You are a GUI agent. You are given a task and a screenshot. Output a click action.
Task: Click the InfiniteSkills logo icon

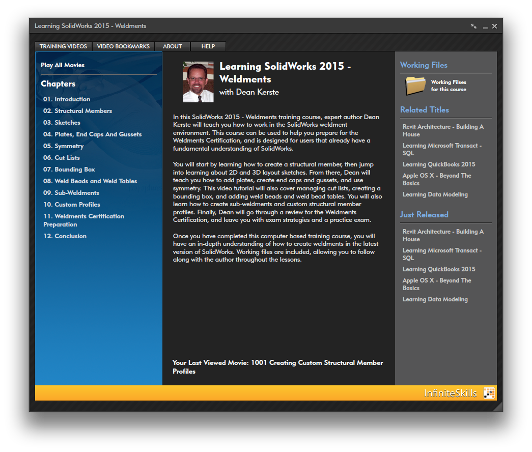[x=489, y=393]
